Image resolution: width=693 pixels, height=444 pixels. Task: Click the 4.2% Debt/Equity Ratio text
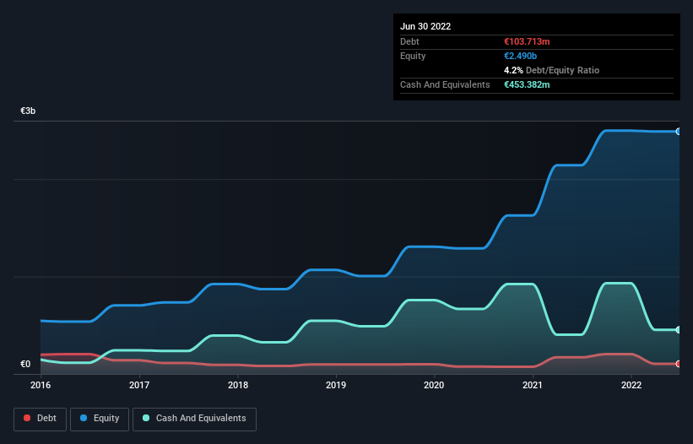(551, 70)
